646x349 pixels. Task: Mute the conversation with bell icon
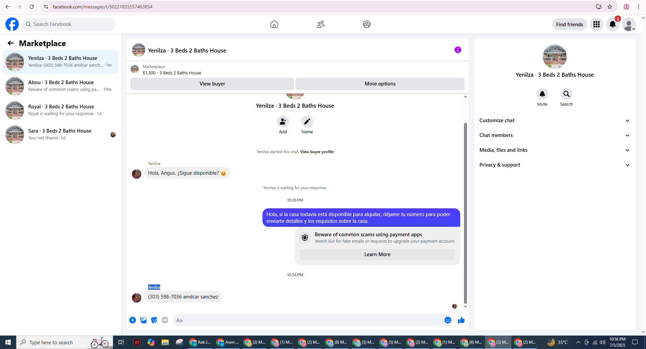(x=542, y=94)
